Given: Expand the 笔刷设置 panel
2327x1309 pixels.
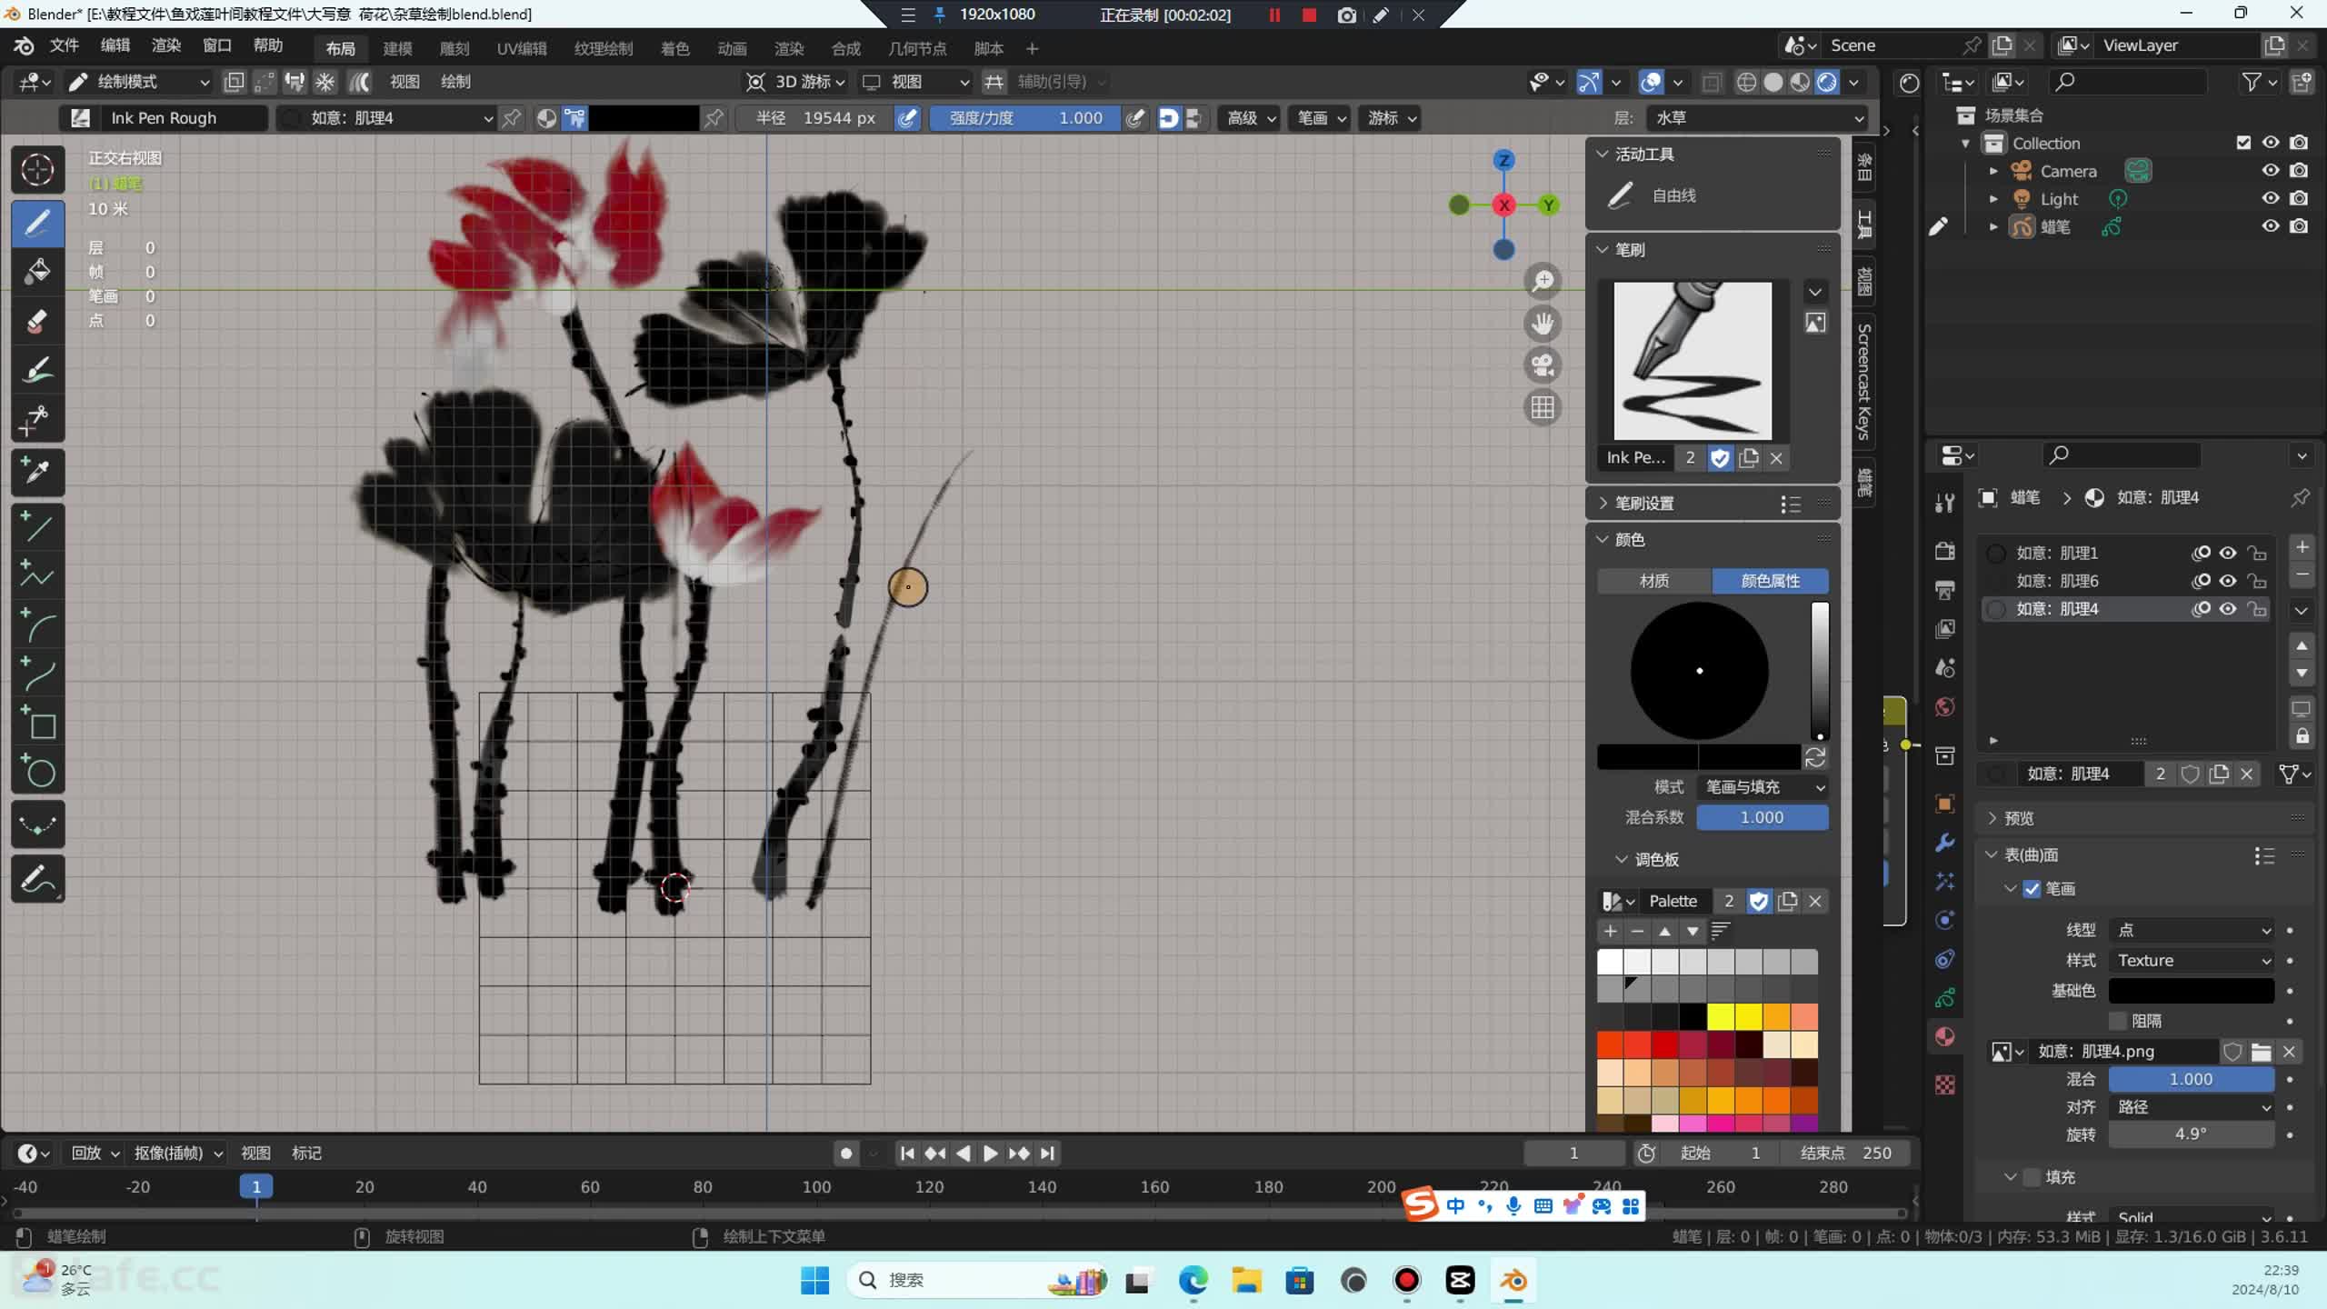Looking at the screenshot, I should point(1644,504).
